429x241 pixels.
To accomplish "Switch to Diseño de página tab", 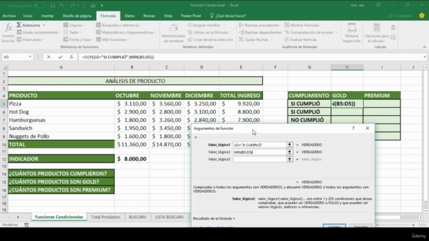I will 77,16.
